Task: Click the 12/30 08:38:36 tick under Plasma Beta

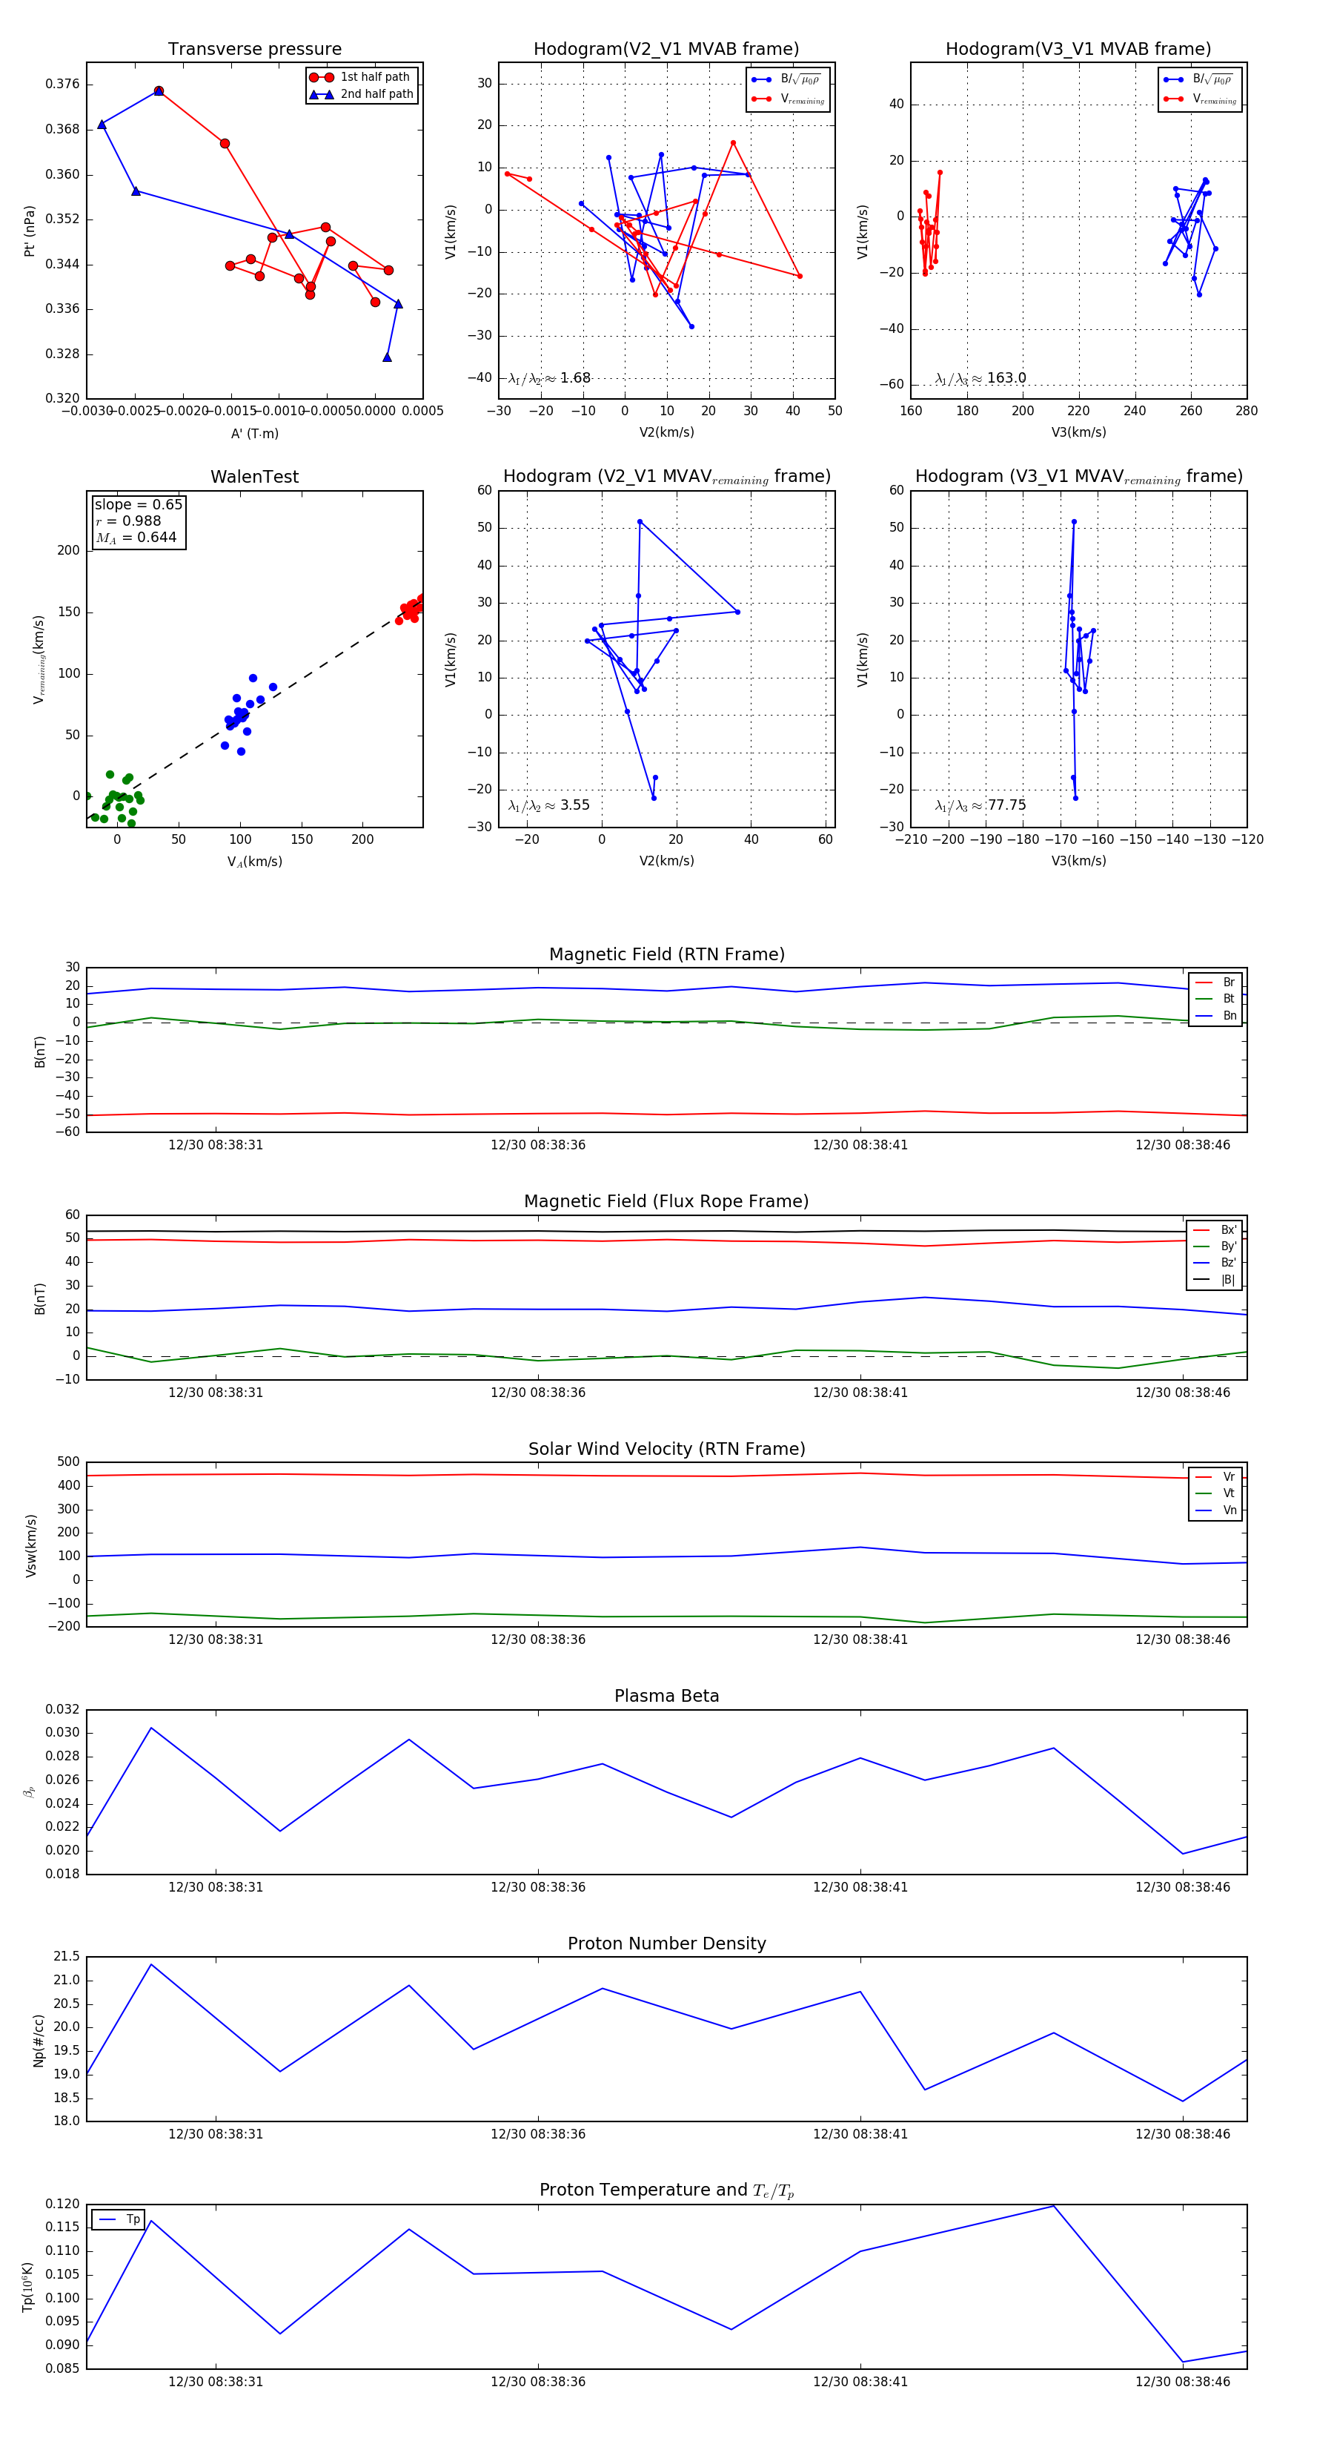Action: tap(538, 1887)
